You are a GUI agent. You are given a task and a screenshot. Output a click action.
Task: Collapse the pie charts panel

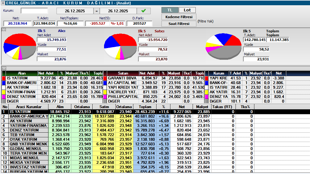coord(4,30)
